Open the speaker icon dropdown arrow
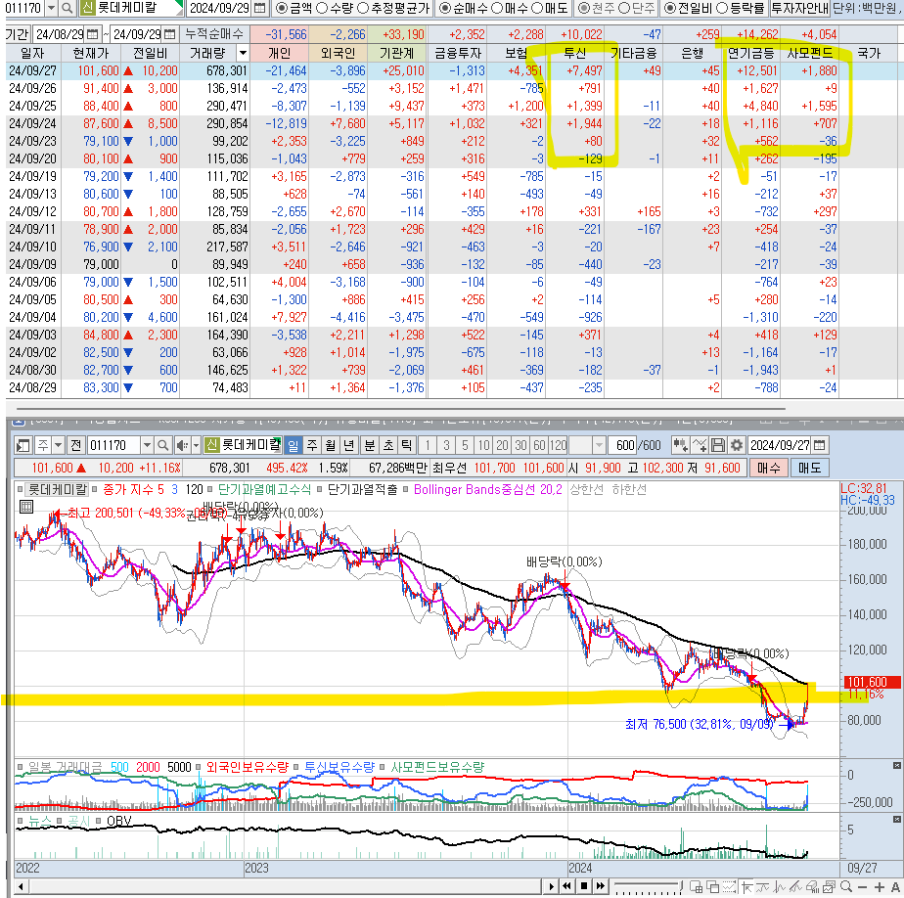Image resolution: width=904 pixels, height=898 pixels. [x=196, y=445]
